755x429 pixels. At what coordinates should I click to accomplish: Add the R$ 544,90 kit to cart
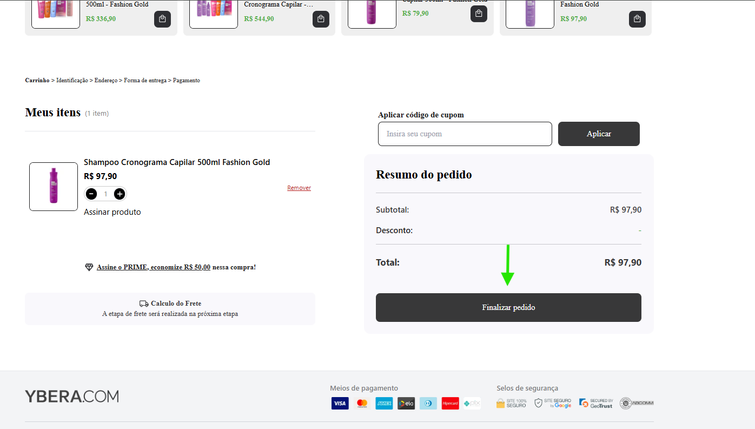point(321,19)
